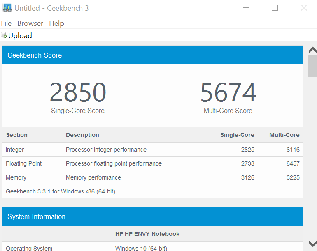
Task: Click Processor floating point performance description
Action: click(x=114, y=163)
